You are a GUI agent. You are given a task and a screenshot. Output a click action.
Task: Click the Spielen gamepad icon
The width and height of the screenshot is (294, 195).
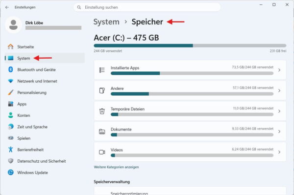pyautogui.click(x=11, y=138)
